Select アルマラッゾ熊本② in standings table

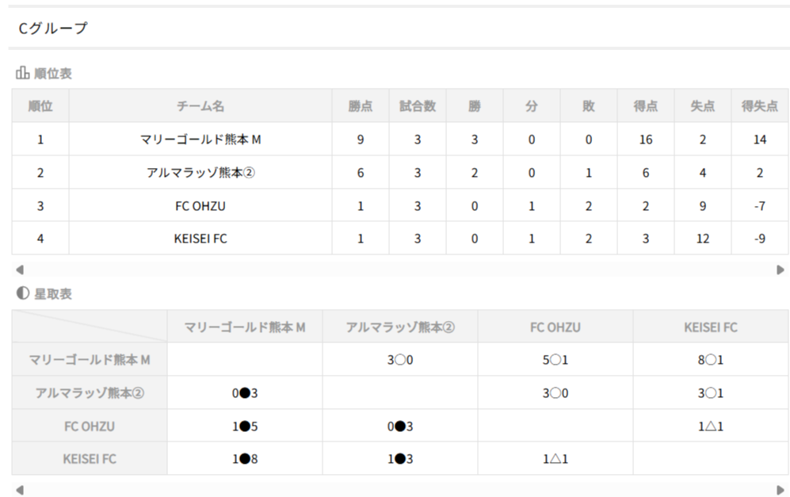(200, 173)
